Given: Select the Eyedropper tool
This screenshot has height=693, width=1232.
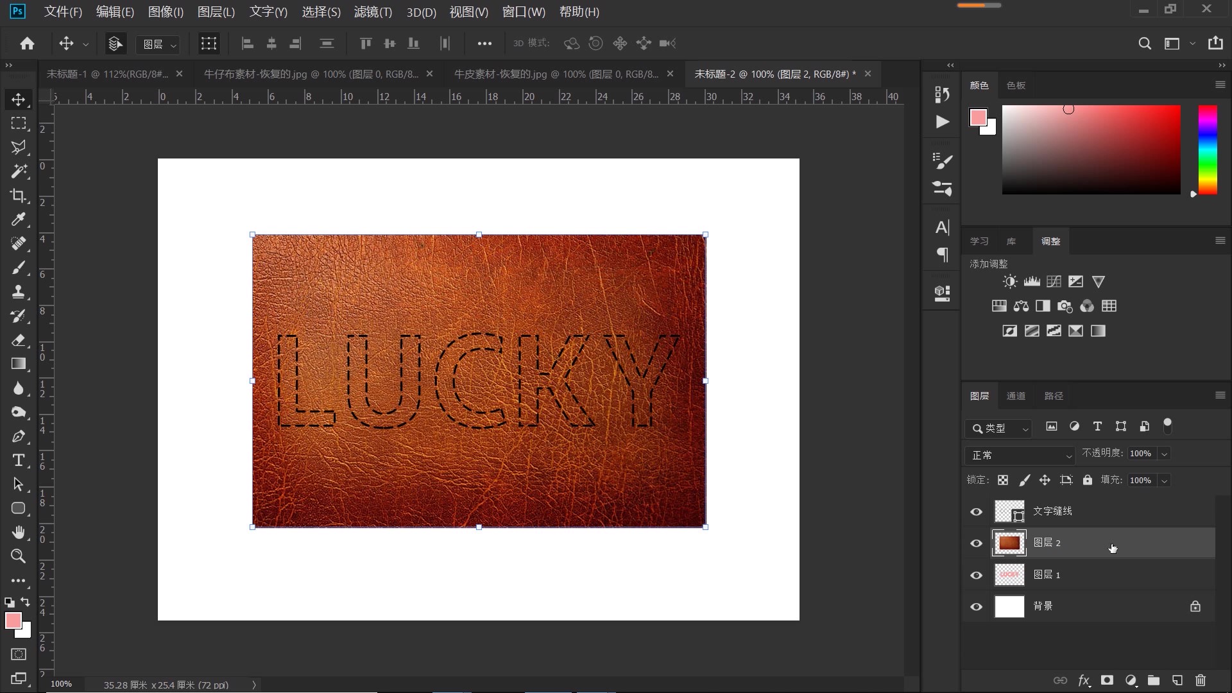Looking at the screenshot, I should pyautogui.click(x=18, y=219).
